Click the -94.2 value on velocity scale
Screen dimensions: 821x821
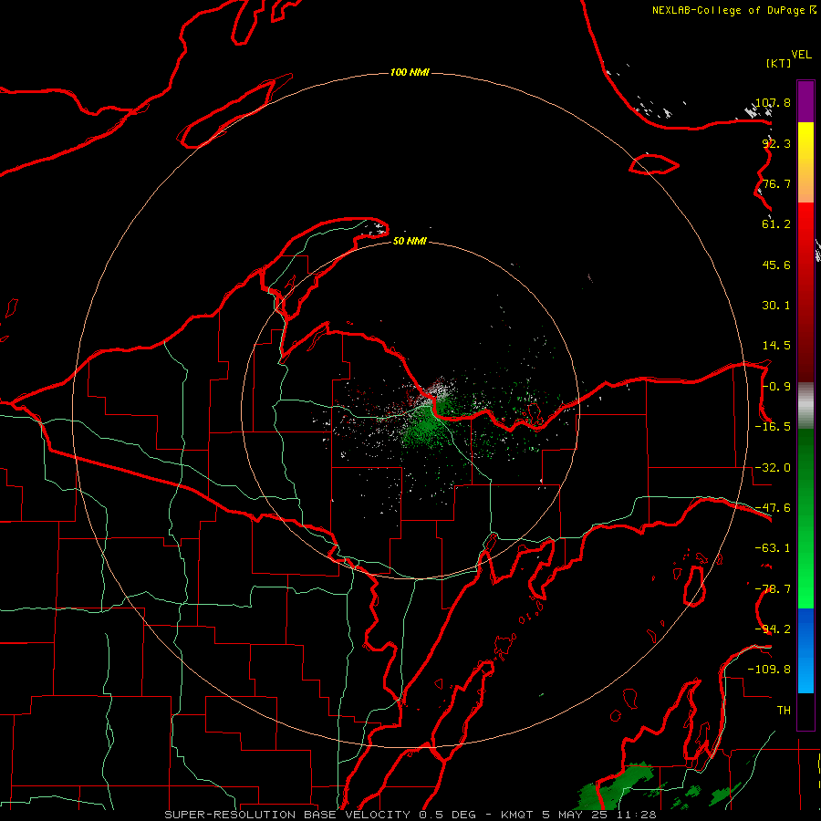click(x=773, y=629)
